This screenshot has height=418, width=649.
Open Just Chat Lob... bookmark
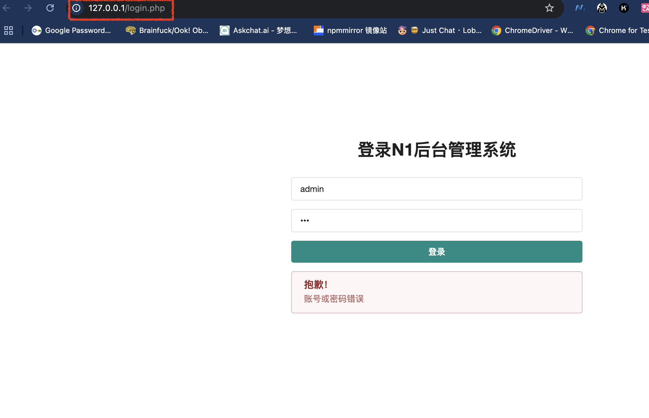(440, 31)
